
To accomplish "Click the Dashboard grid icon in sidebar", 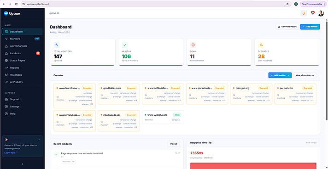I will coord(6,32).
